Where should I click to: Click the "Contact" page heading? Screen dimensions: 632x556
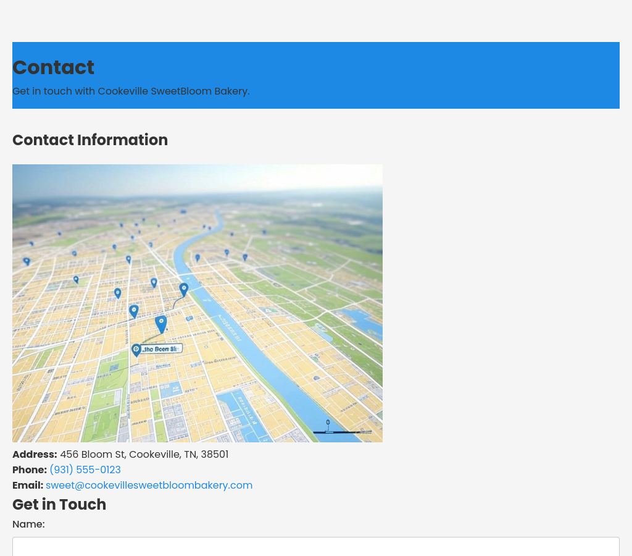(x=54, y=67)
